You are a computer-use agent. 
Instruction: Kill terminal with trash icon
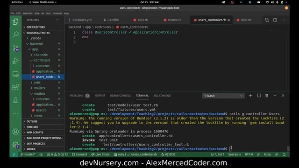coord(267,95)
